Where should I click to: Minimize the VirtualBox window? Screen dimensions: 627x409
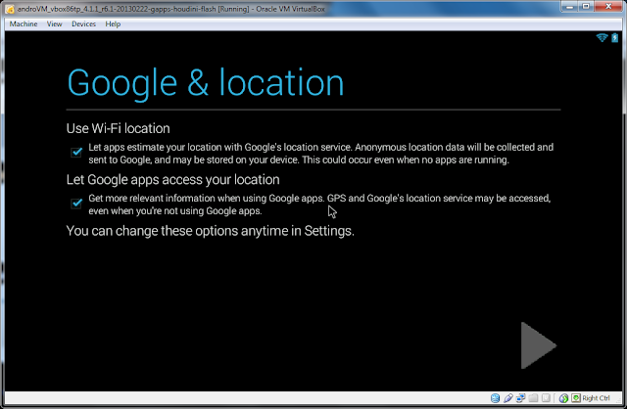[569, 7]
